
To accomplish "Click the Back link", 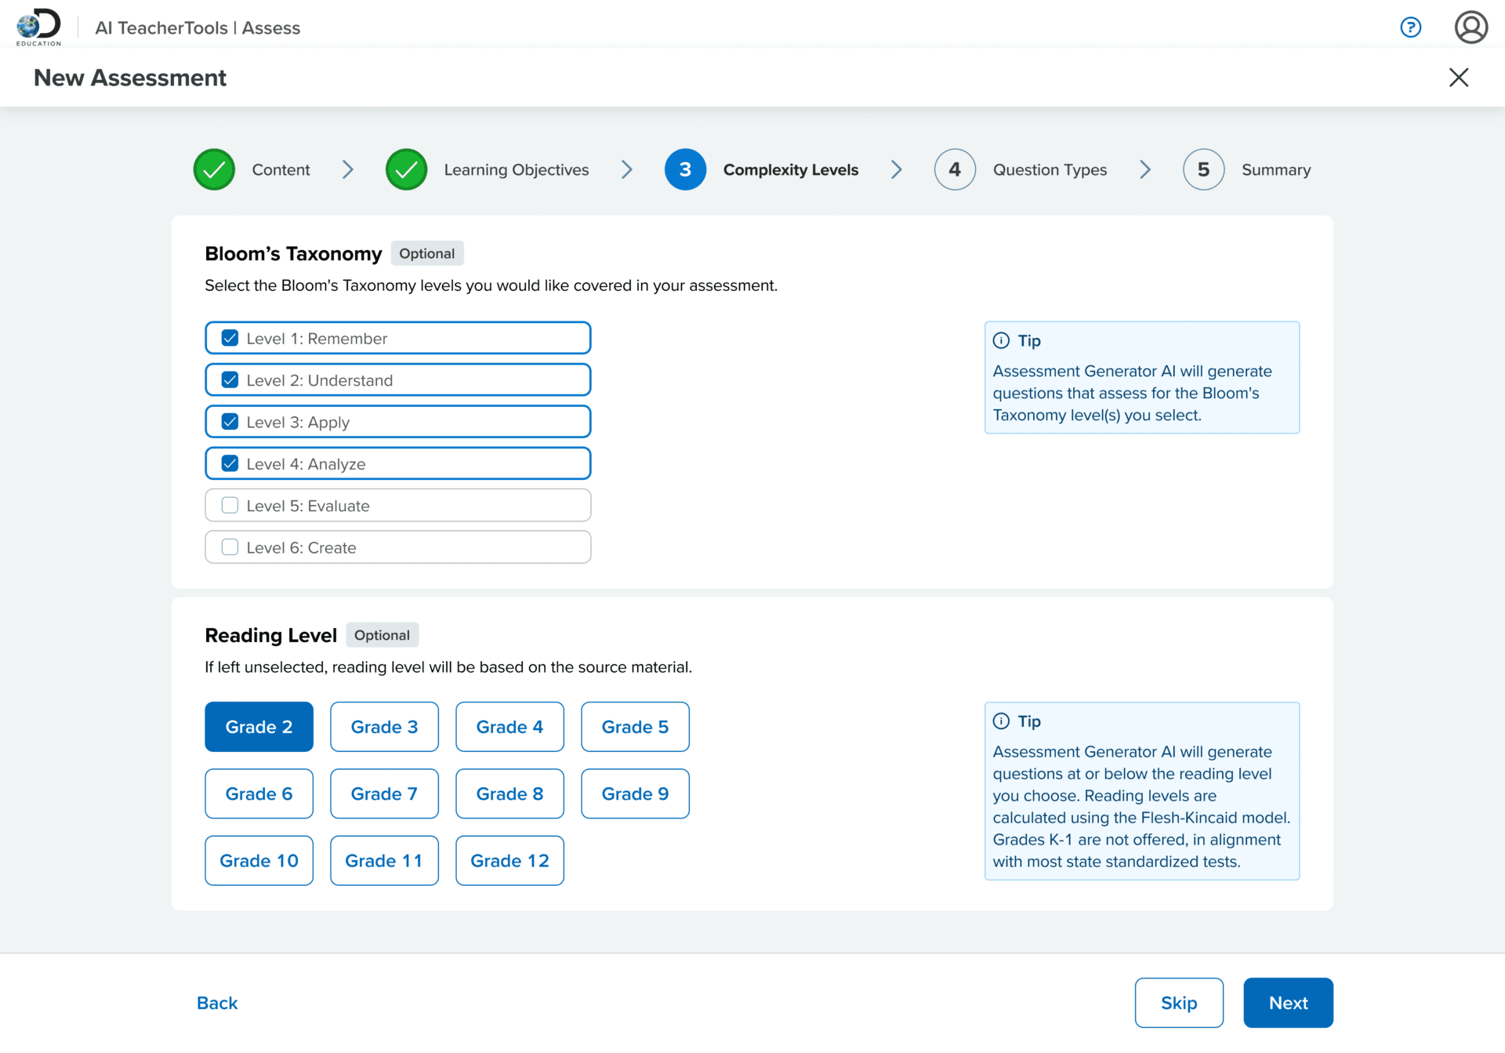I will [x=217, y=1003].
